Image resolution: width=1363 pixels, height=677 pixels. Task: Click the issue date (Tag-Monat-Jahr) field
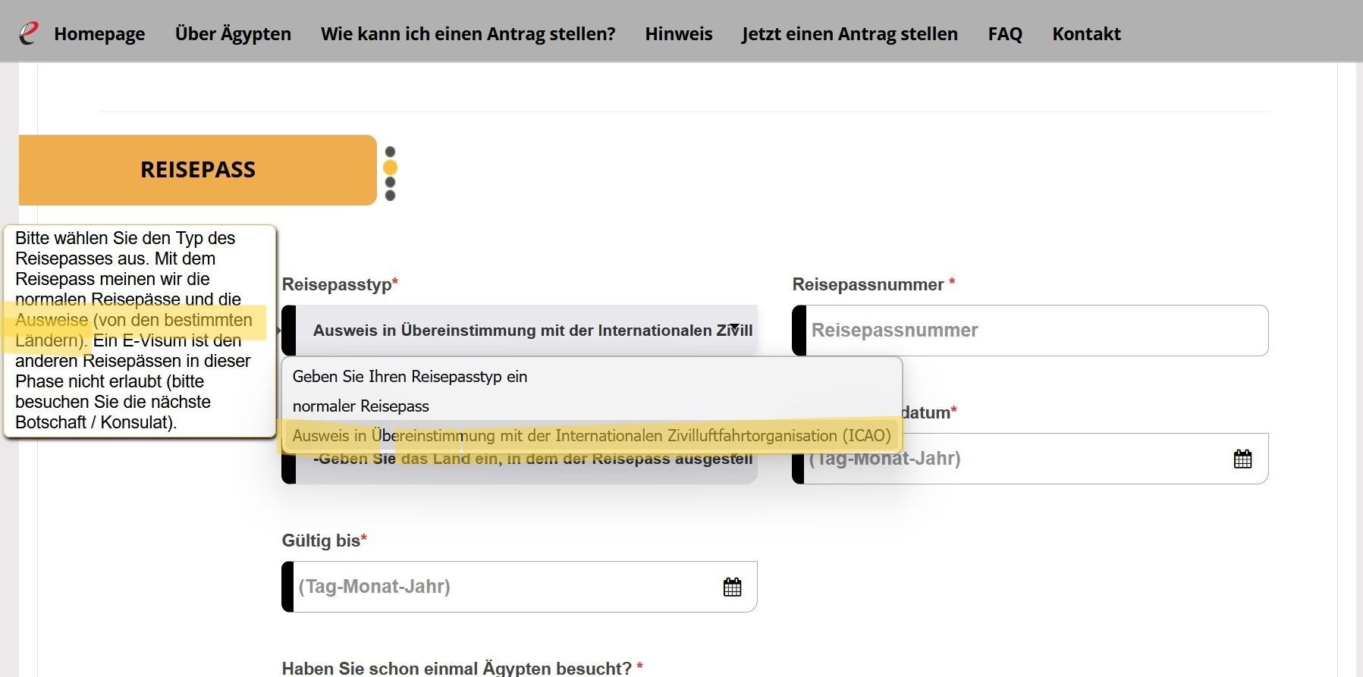pos(1030,459)
